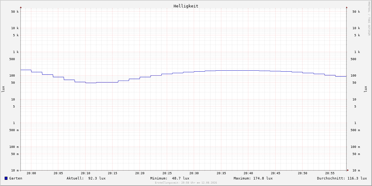Click the red arrow atop right axis

point(347,7)
